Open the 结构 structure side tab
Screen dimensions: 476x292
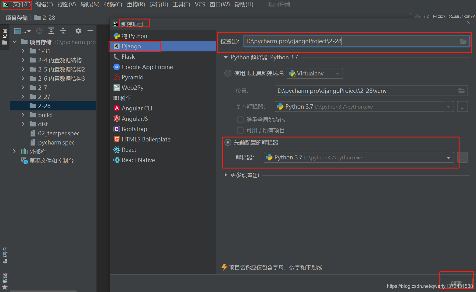(5, 255)
